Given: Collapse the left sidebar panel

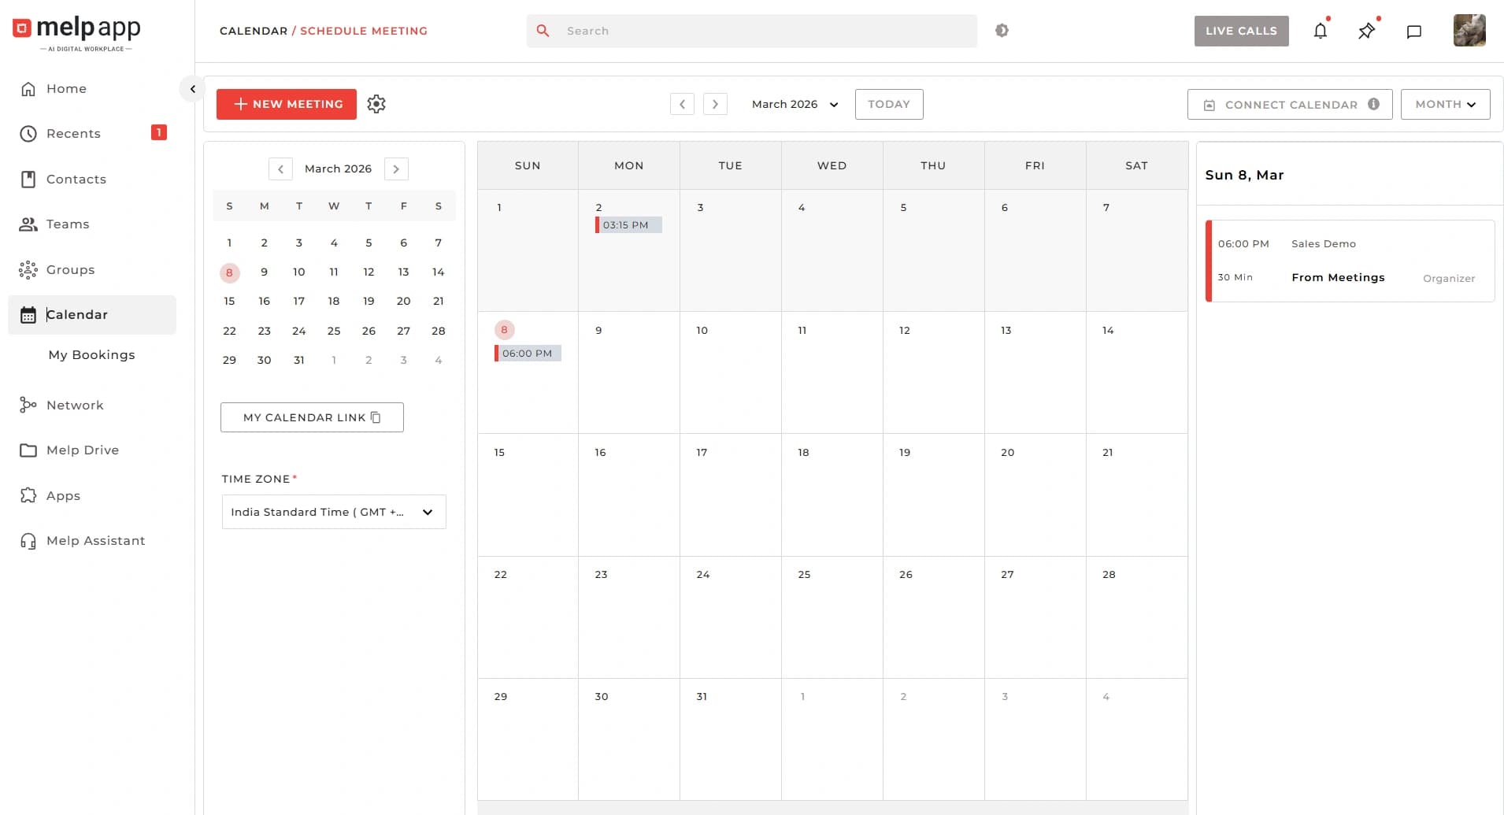Looking at the screenshot, I should [x=193, y=88].
